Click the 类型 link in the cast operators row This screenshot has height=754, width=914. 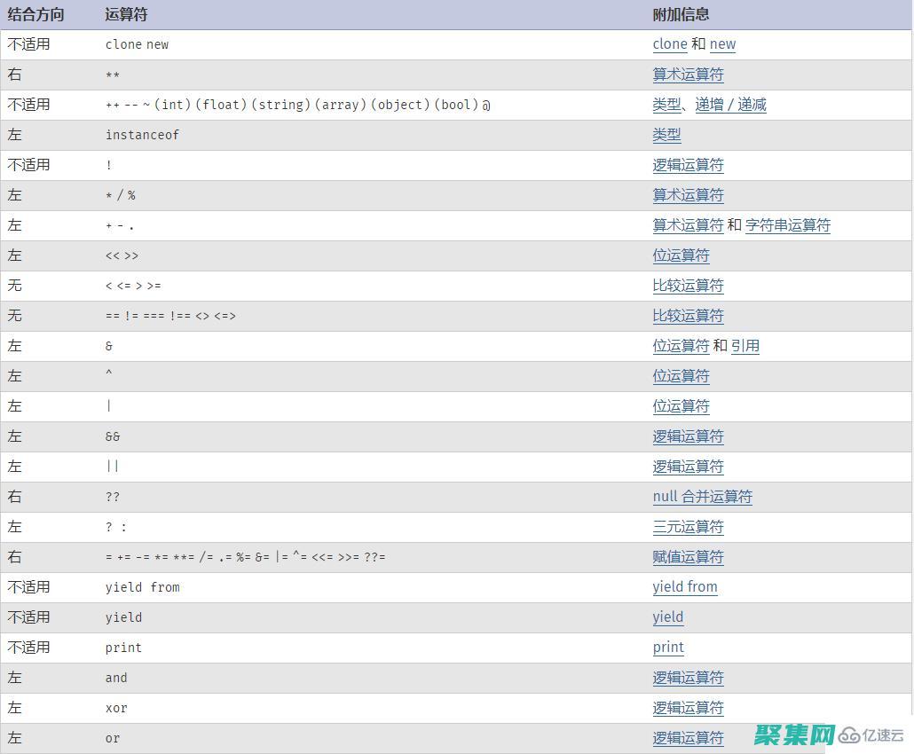[666, 105]
